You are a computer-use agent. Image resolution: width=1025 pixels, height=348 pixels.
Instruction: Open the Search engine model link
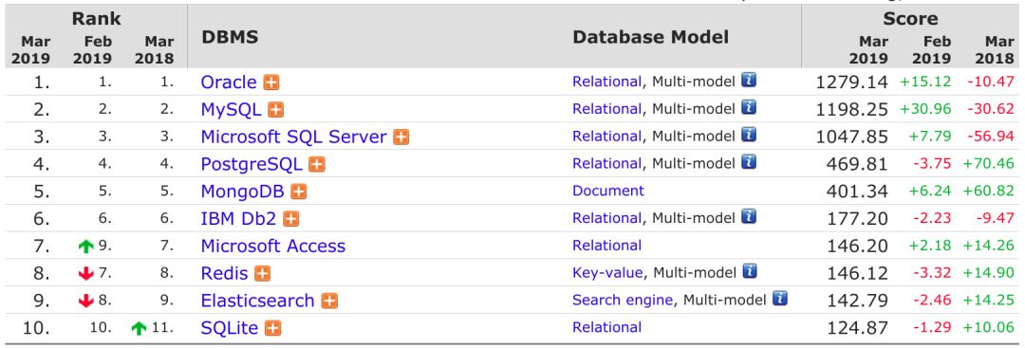(x=623, y=300)
